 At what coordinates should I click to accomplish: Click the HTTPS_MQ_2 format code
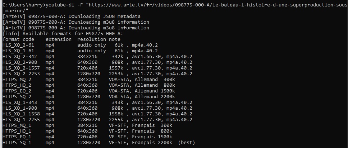(x=17, y=79)
